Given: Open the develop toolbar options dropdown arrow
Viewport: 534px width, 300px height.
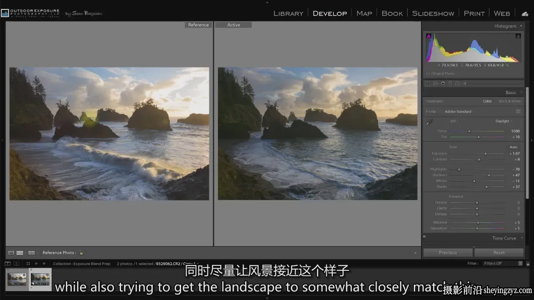Looking at the screenshot, I should tap(415, 253).
